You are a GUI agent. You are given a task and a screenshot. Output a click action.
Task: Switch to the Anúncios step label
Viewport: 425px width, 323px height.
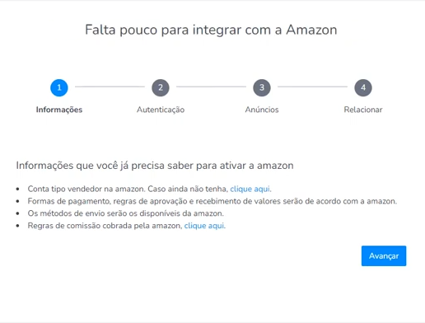(262, 110)
